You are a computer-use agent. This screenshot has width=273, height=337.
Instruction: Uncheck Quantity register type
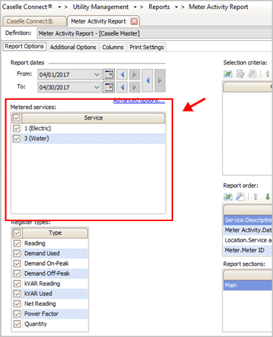pyautogui.click(x=17, y=324)
